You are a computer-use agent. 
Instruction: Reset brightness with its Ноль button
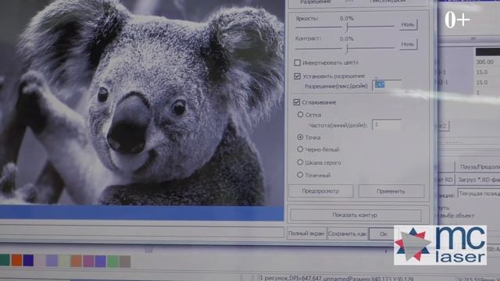click(409, 24)
